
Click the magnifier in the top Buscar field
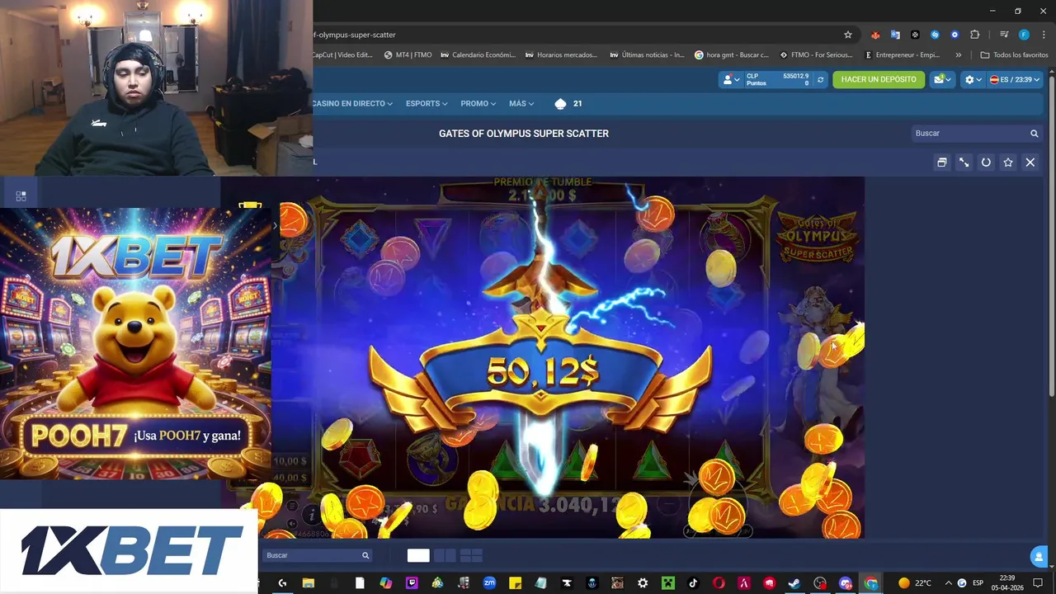click(1034, 133)
